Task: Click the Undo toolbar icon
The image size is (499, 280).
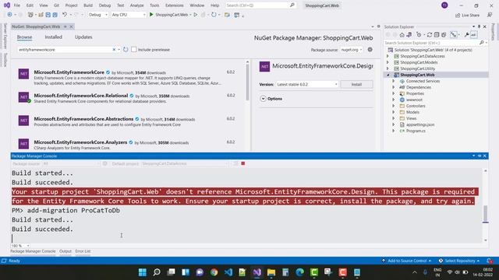Action: point(65,15)
